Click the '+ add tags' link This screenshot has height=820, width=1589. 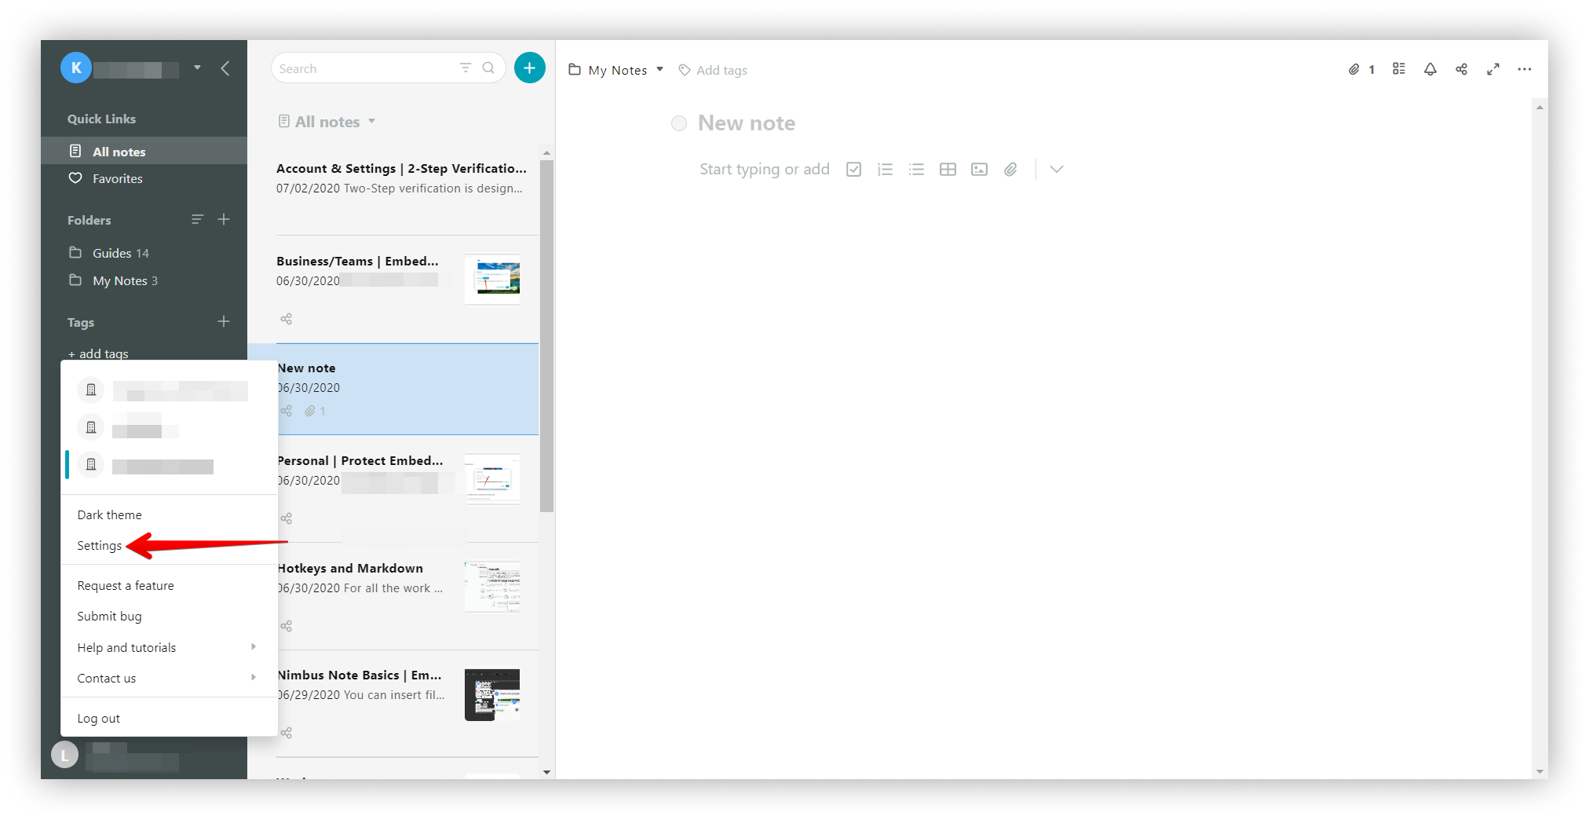(98, 353)
